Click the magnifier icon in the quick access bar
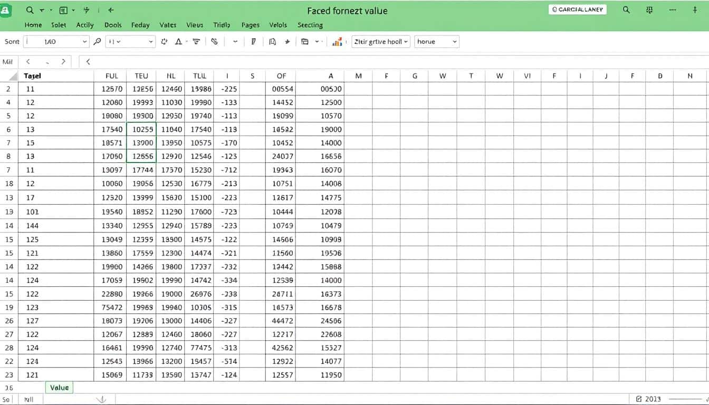709x405 pixels. [x=30, y=10]
